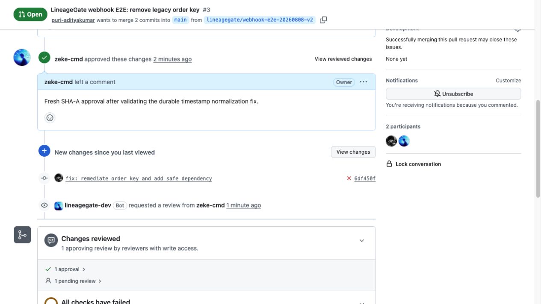Click the Owner badge on the comment

point(344,82)
